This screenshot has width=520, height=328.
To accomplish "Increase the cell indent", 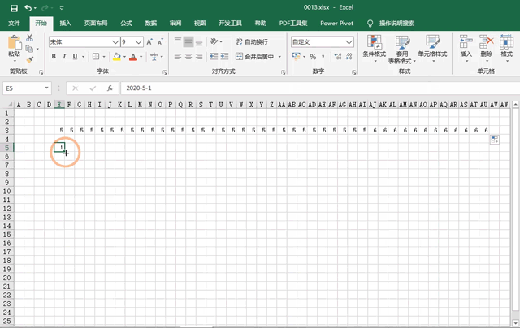I will click(224, 57).
